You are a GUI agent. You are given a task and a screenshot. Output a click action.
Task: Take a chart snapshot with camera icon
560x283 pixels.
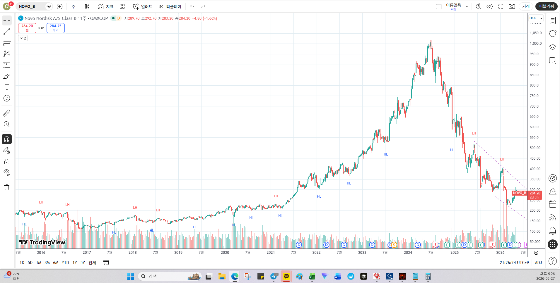[x=512, y=6]
